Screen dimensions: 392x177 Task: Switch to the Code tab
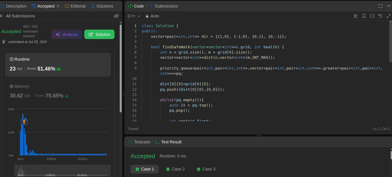point(136,6)
